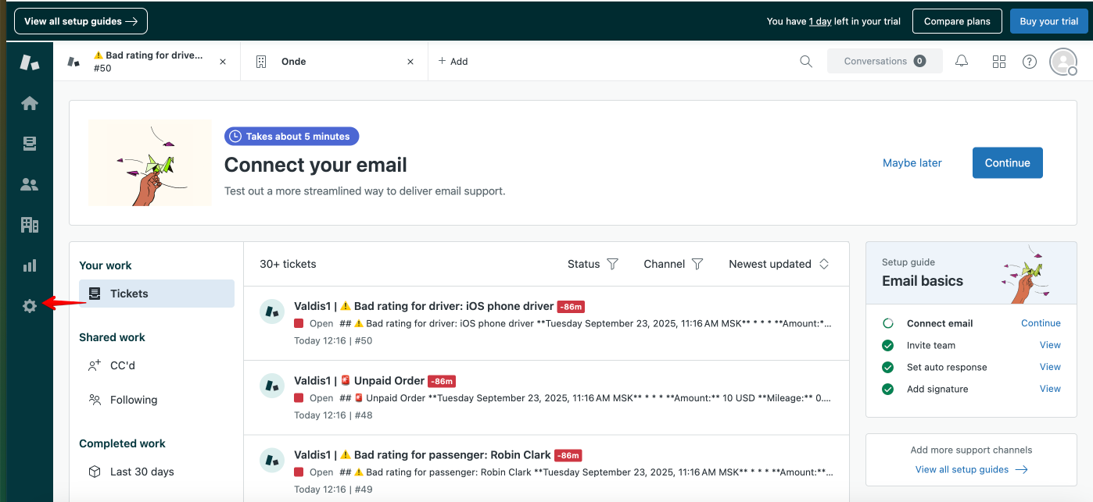1093x502 pixels.
Task: Open the Reporting bar chart icon
Action: (x=30, y=265)
